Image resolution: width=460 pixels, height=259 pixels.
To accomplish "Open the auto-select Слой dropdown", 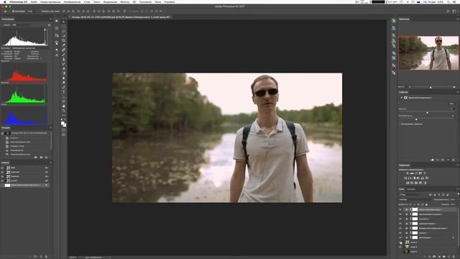I will click(32, 12).
